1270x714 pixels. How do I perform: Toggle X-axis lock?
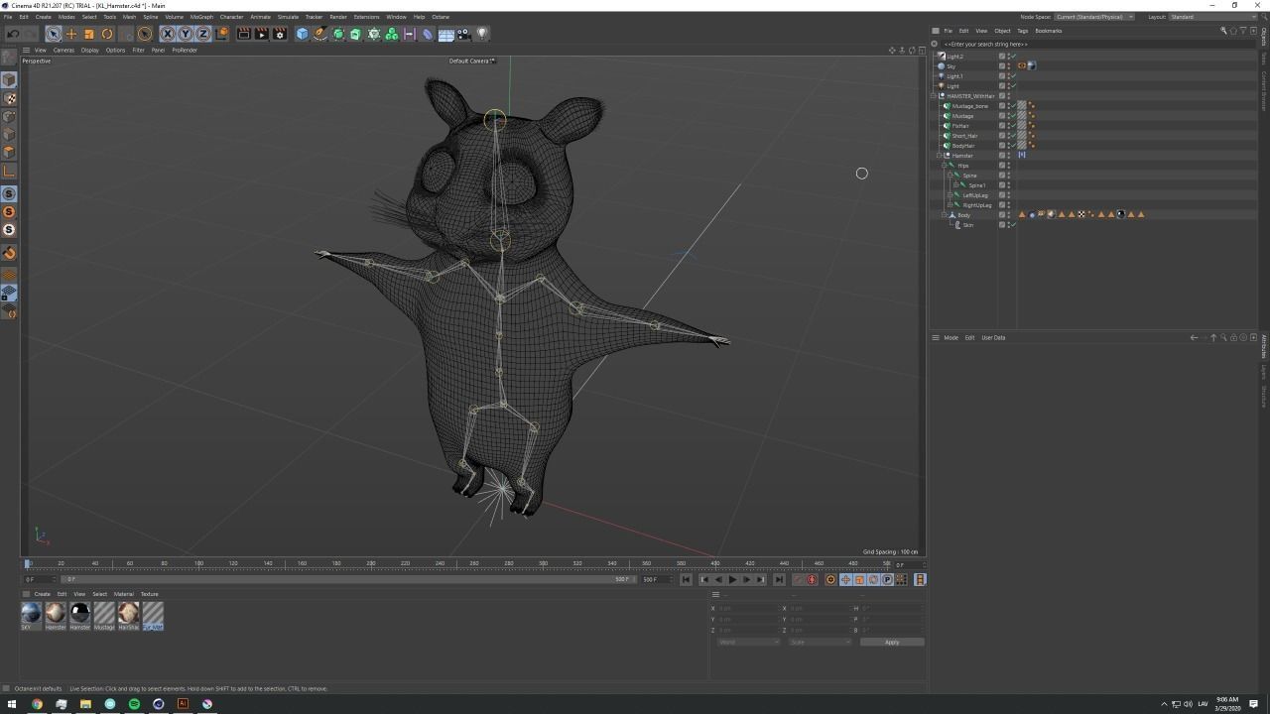pyautogui.click(x=167, y=34)
